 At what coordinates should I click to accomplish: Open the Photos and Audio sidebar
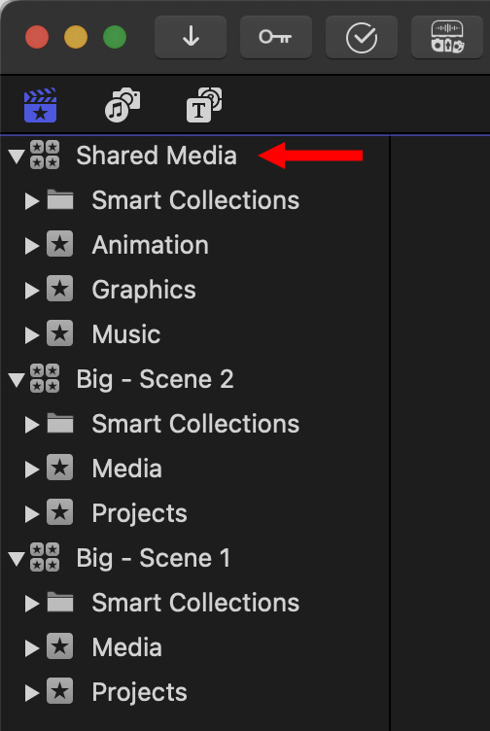[122, 105]
